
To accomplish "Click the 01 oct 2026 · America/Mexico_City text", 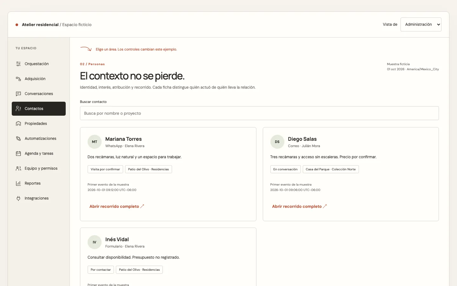I will point(413,69).
